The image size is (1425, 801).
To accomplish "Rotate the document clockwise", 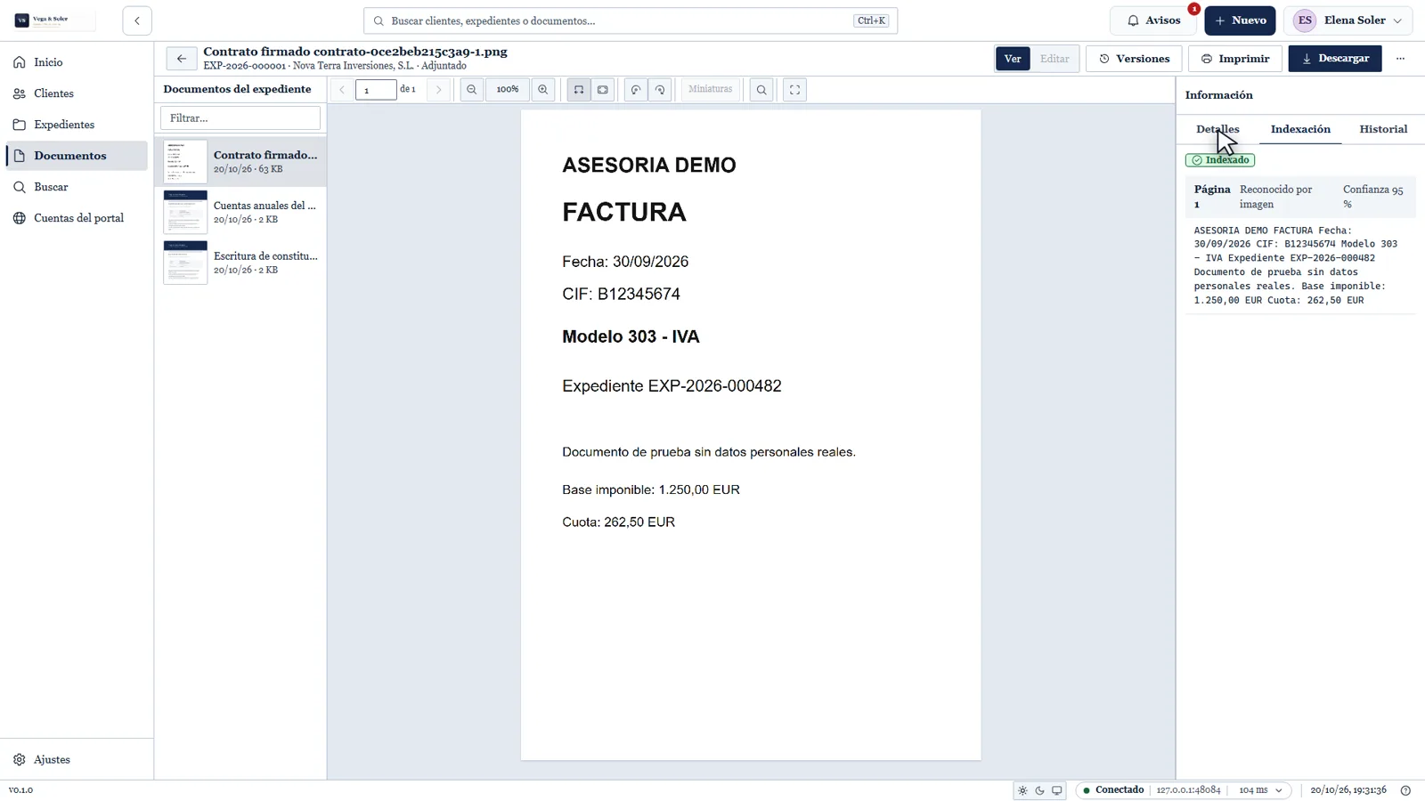I will 660,90.
